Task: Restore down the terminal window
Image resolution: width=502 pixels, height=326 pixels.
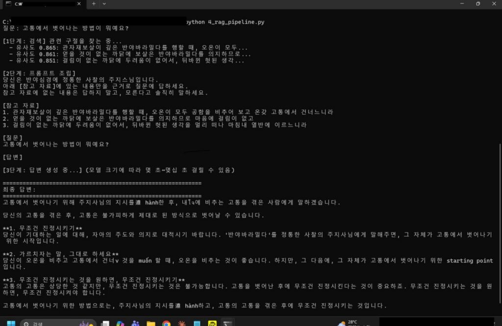Action: pyautogui.click(x=477, y=4)
